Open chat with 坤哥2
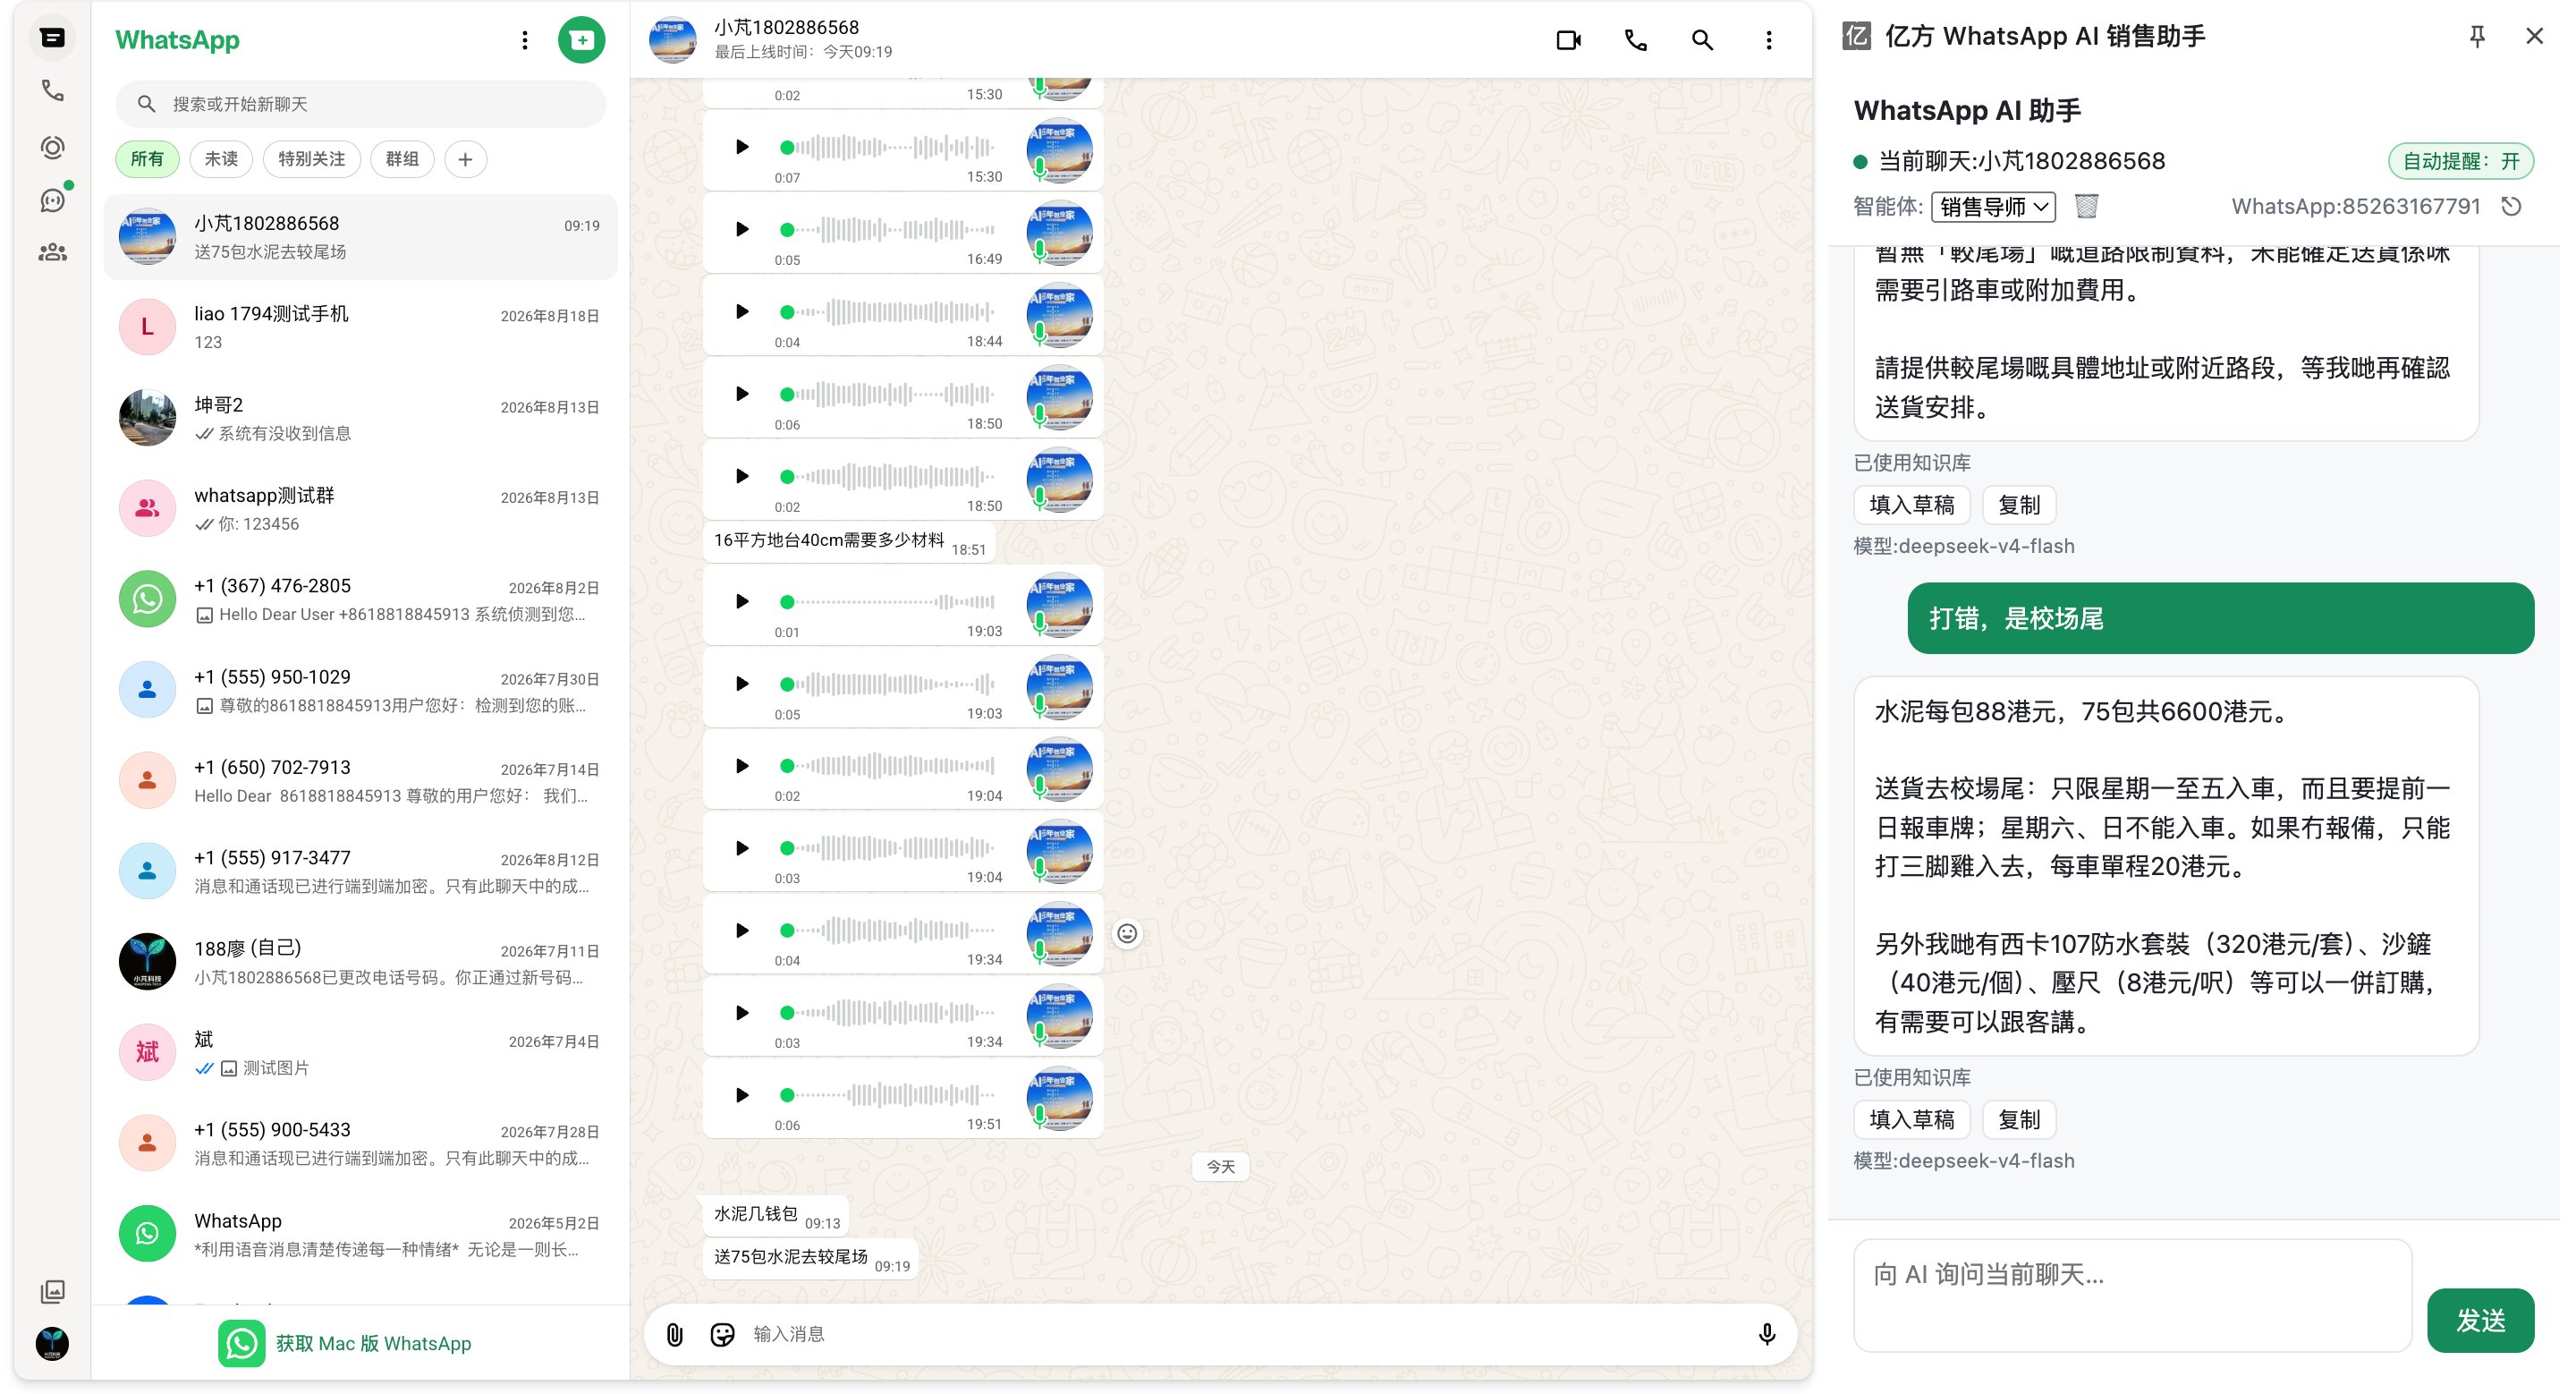 (361, 418)
